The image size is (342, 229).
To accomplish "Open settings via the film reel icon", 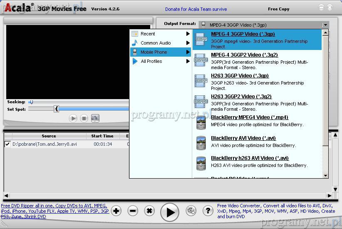I will coord(191,211).
